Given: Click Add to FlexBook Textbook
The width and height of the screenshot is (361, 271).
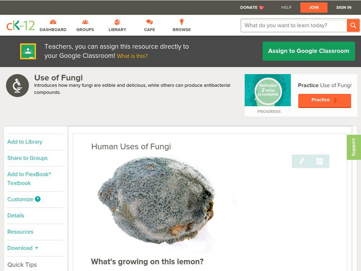Looking at the screenshot, I should click(x=29, y=178).
